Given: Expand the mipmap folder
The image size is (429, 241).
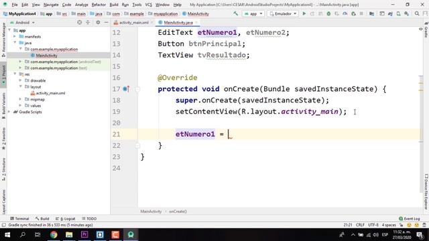Looking at the screenshot, I should tap(21, 99).
